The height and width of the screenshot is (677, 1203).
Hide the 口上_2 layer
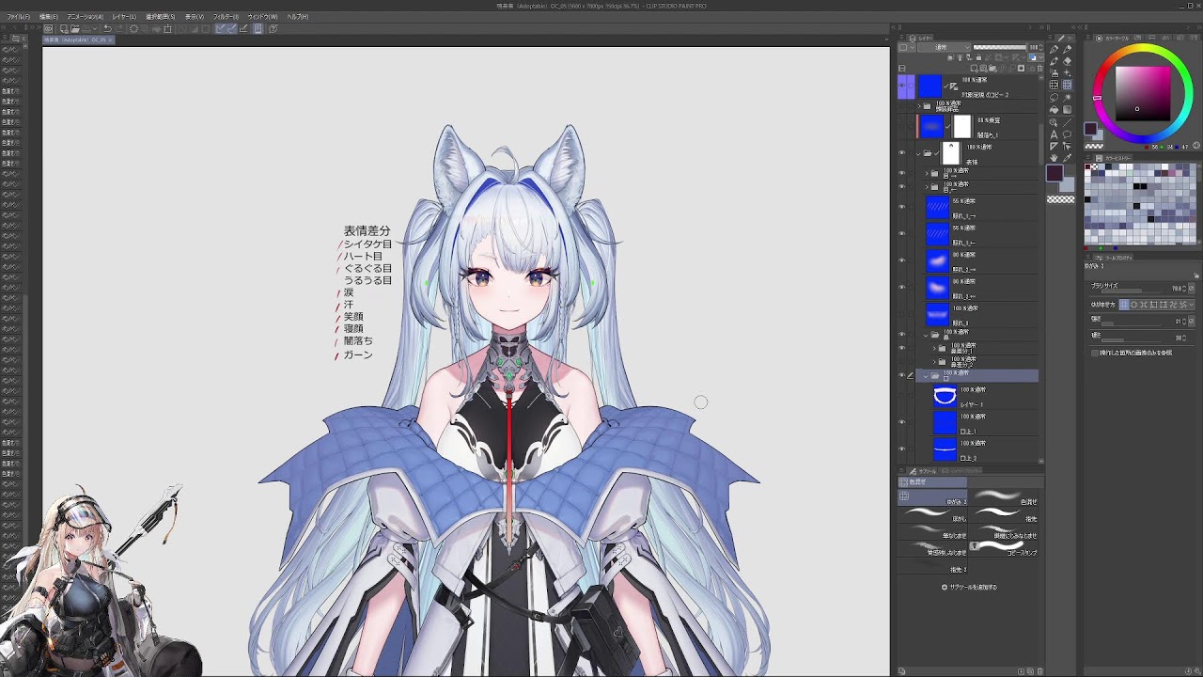coord(901,449)
